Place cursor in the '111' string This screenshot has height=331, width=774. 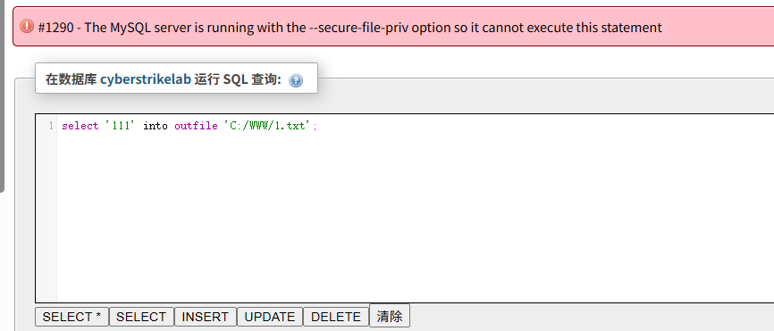pyautogui.click(x=120, y=126)
